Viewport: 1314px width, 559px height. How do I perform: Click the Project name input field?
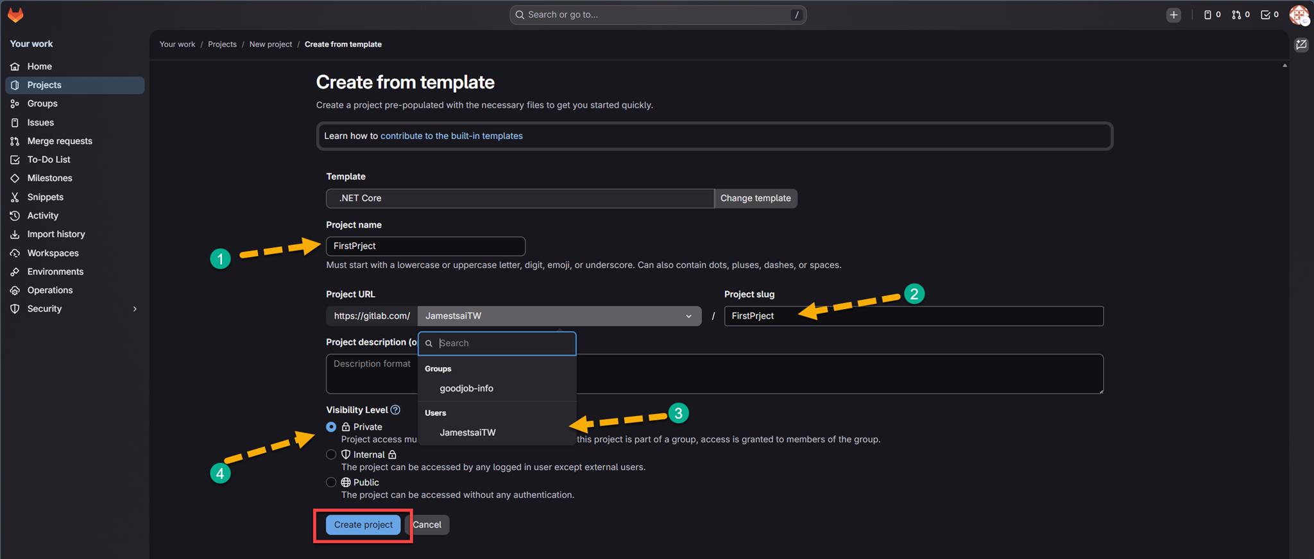tap(425, 246)
